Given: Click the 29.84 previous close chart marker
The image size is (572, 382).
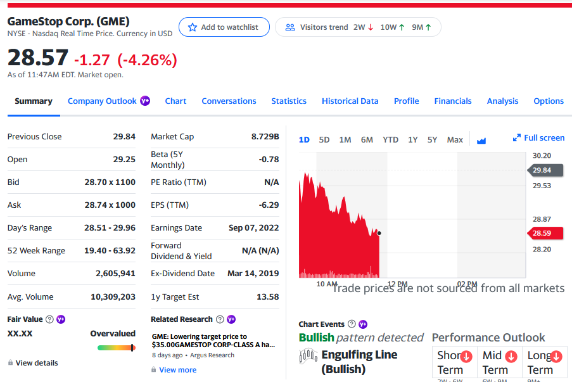Looking at the screenshot, I should 545,170.
